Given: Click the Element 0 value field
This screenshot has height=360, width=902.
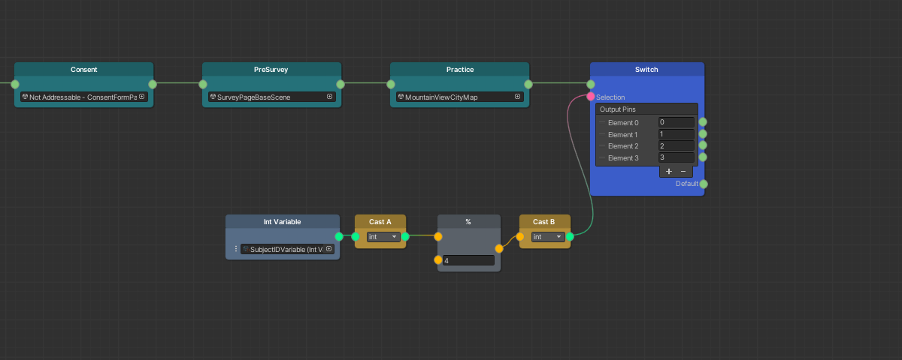Looking at the screenshot, I should pyautogui.click(x=676, y=121).
